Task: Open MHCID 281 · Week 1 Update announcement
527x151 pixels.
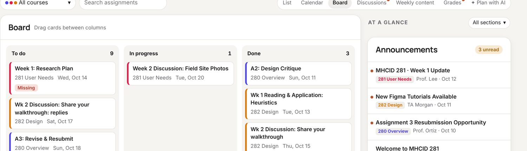Action: point(439,75)
